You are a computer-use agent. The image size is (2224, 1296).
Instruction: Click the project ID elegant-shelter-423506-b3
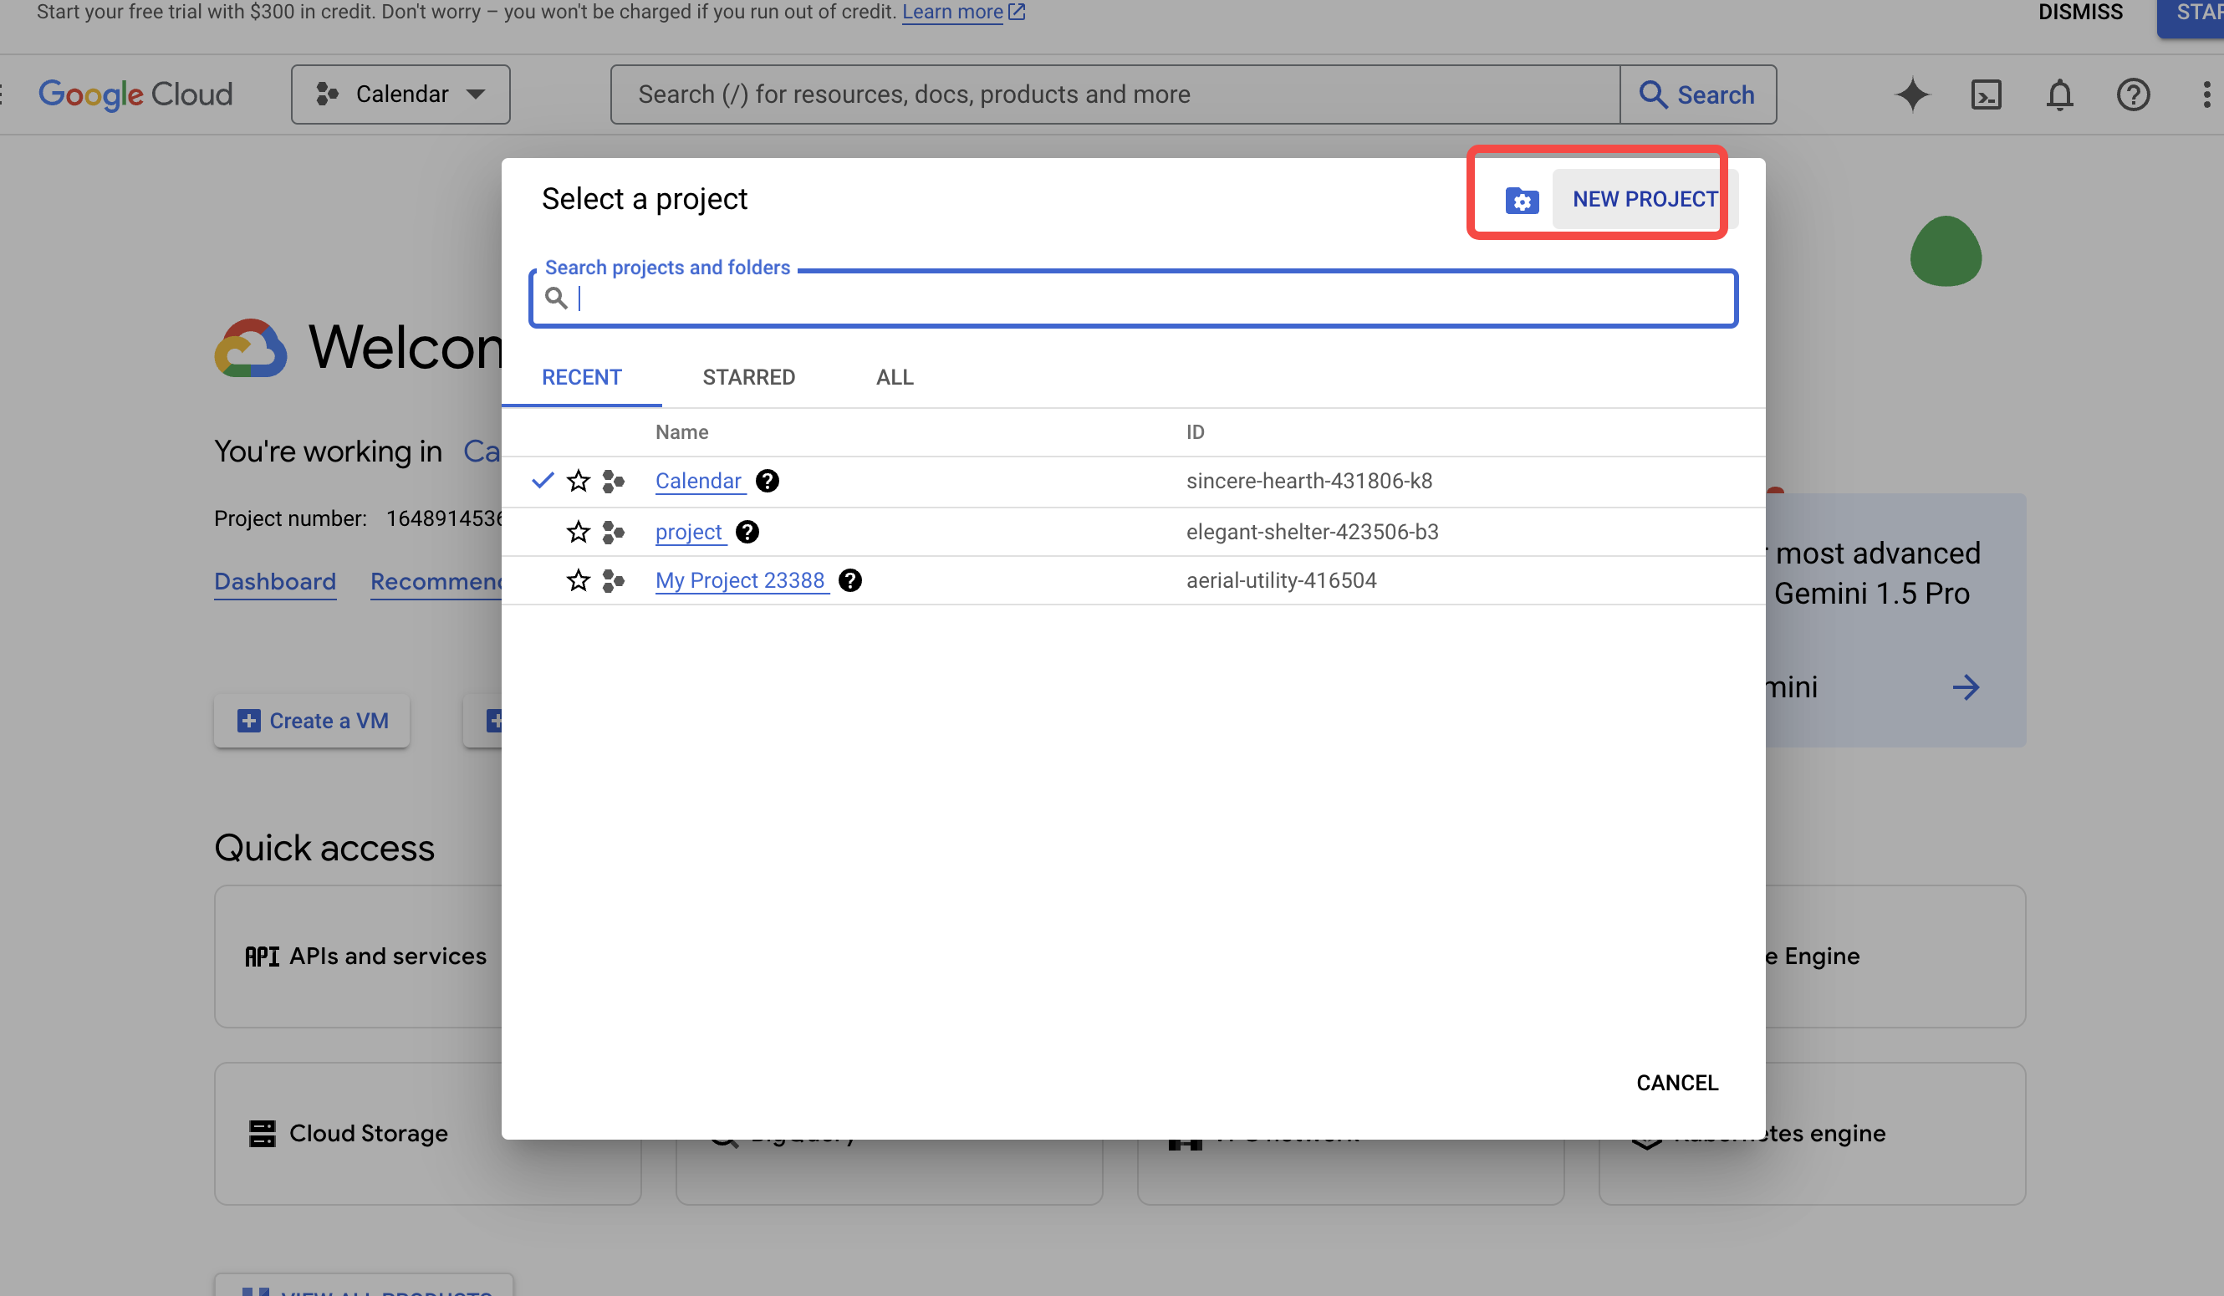coord(1313,532)
